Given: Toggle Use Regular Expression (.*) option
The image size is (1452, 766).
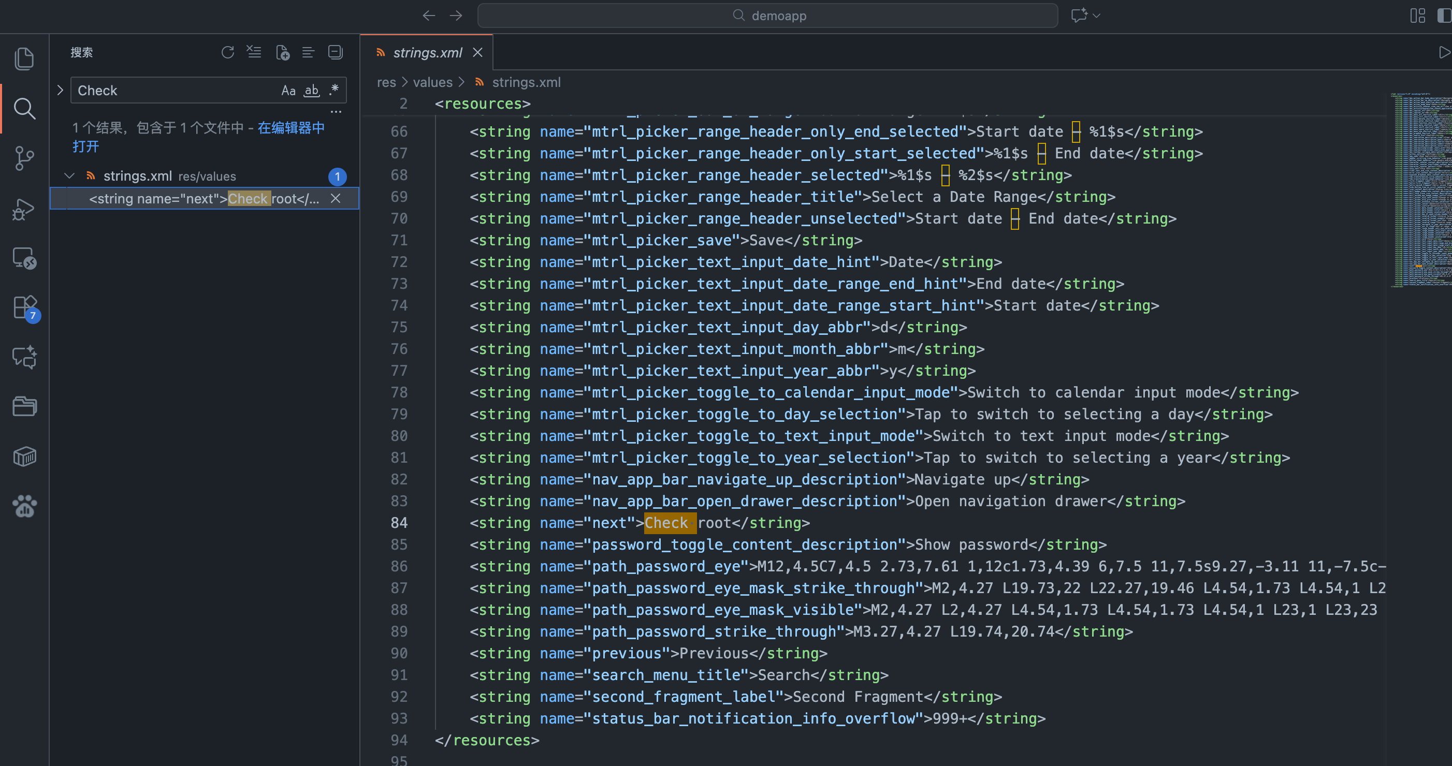Looking at the screenshot, I should 333,90.
